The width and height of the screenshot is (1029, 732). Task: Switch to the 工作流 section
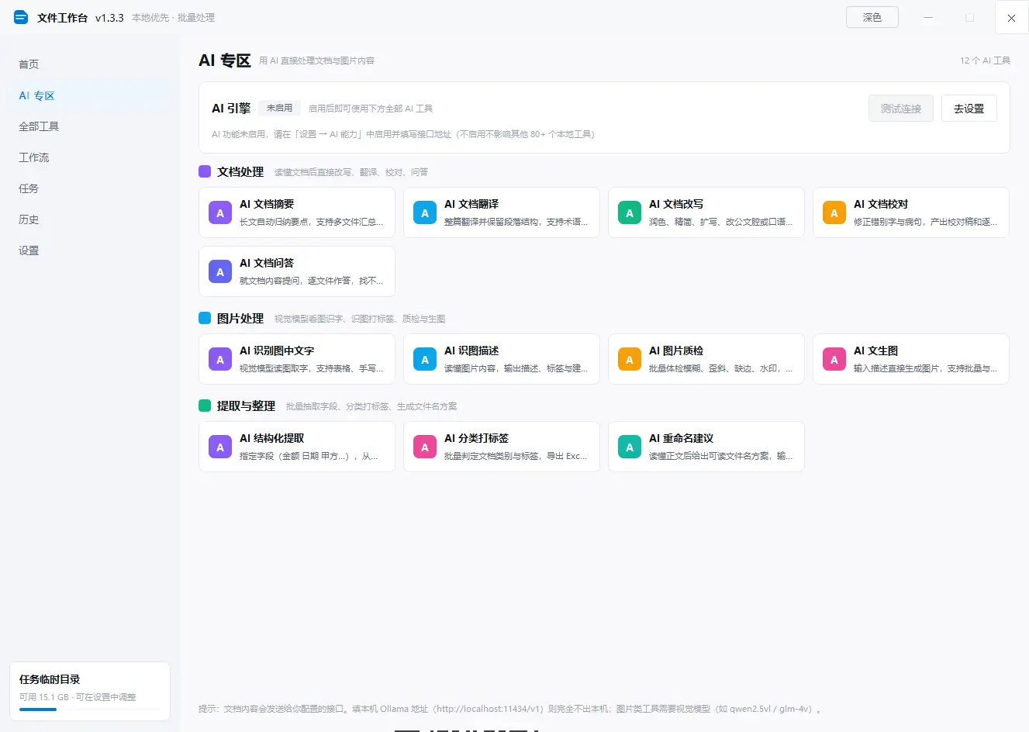(90, 157)
